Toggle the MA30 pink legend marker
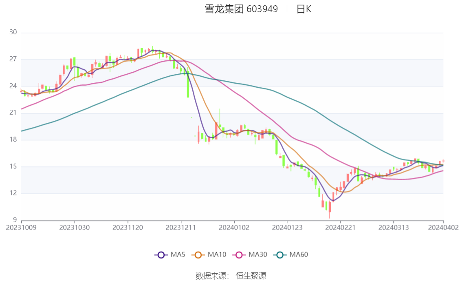 point(239,255)
